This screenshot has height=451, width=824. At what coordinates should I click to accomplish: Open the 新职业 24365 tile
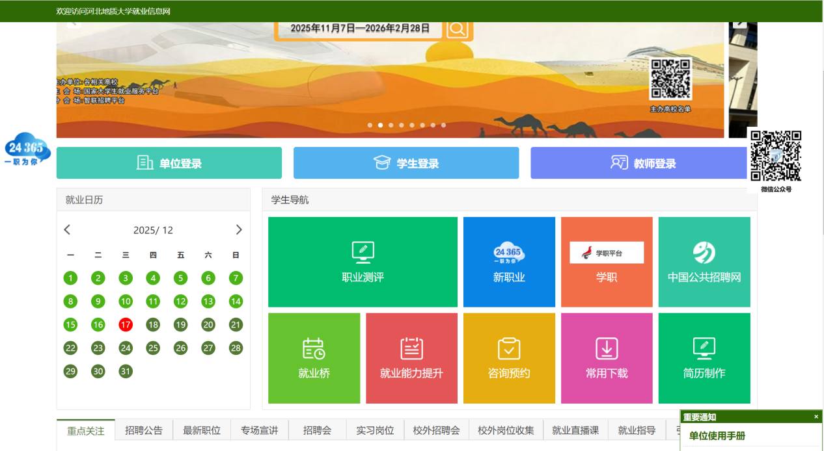pyautogui.click(x=509, y=262)
